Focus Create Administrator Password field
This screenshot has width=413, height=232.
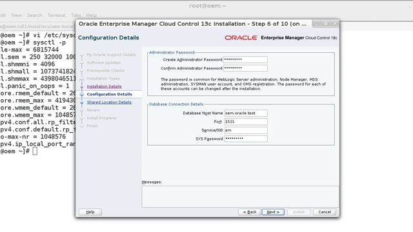(x=245, y=60)
